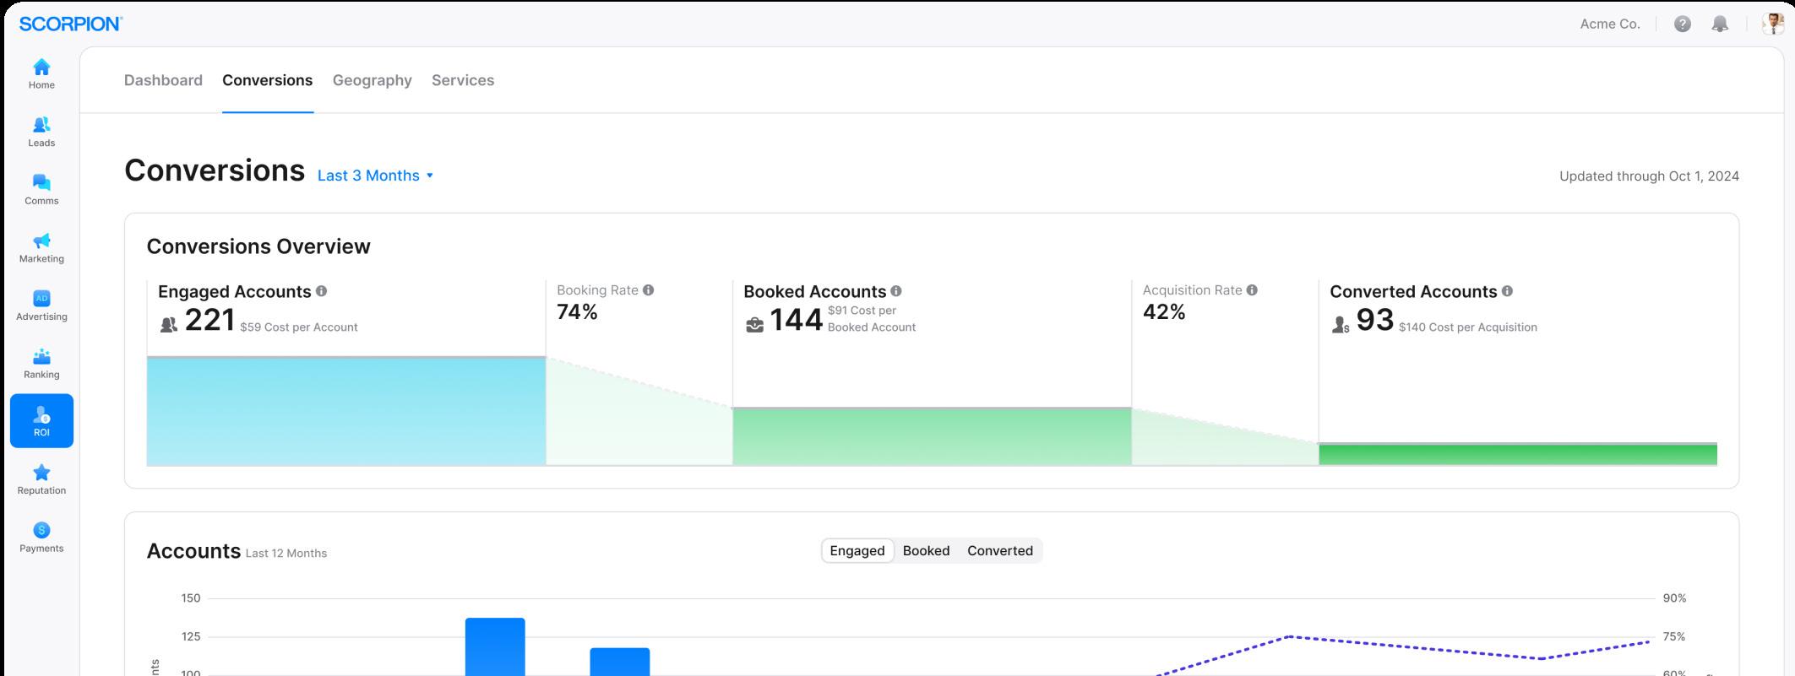Switch to the Dashboard tab
1795x676 pixels.
point(163,80)
